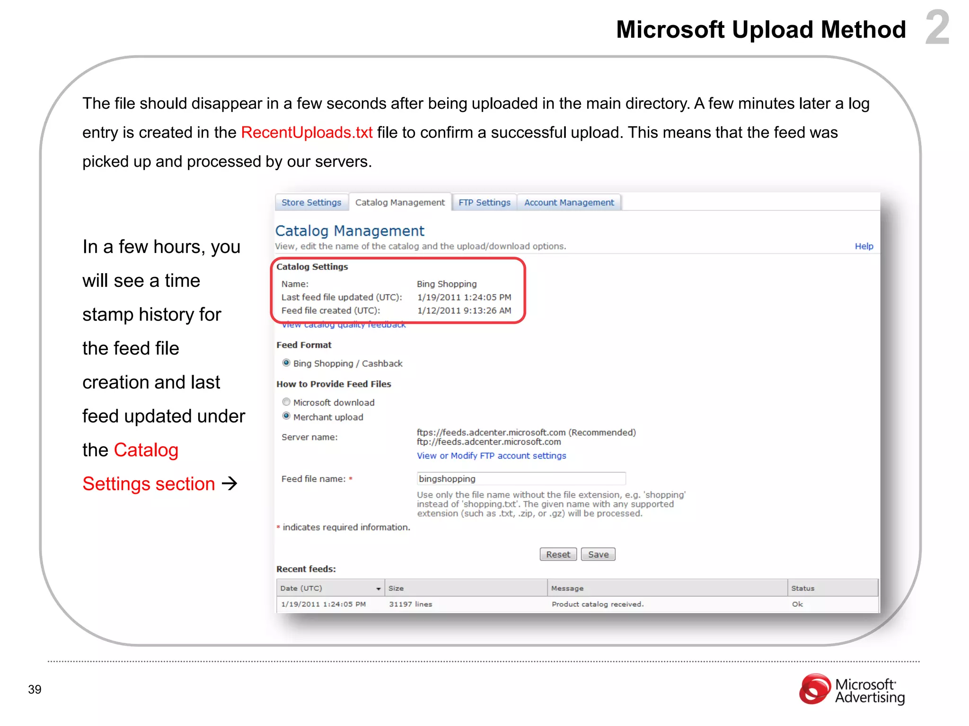Select the 1/19/2011 1:24:05 PM feed date
This screenshot has width=969, height=726.
[323, 604]
